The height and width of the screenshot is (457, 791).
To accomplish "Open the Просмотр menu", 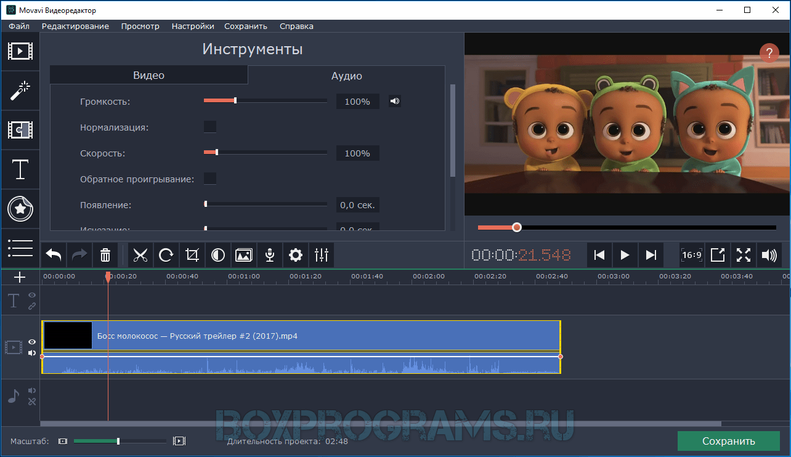I will click(140, 26).
